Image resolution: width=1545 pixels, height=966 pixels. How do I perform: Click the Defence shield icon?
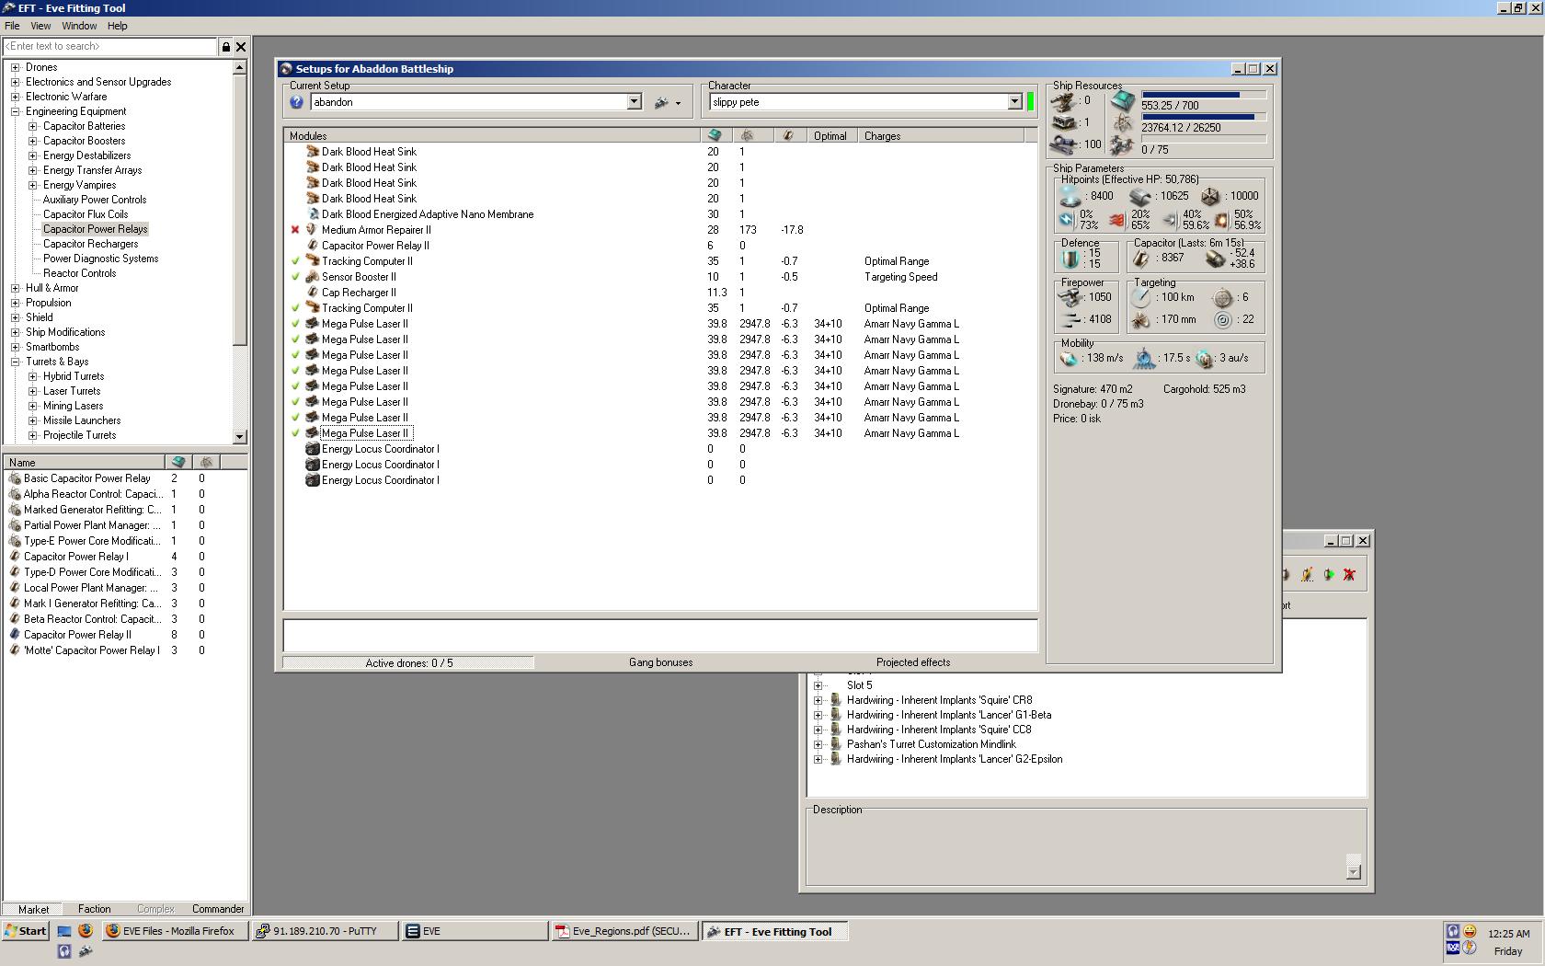pyautogui.click(x=1070, y=259)
